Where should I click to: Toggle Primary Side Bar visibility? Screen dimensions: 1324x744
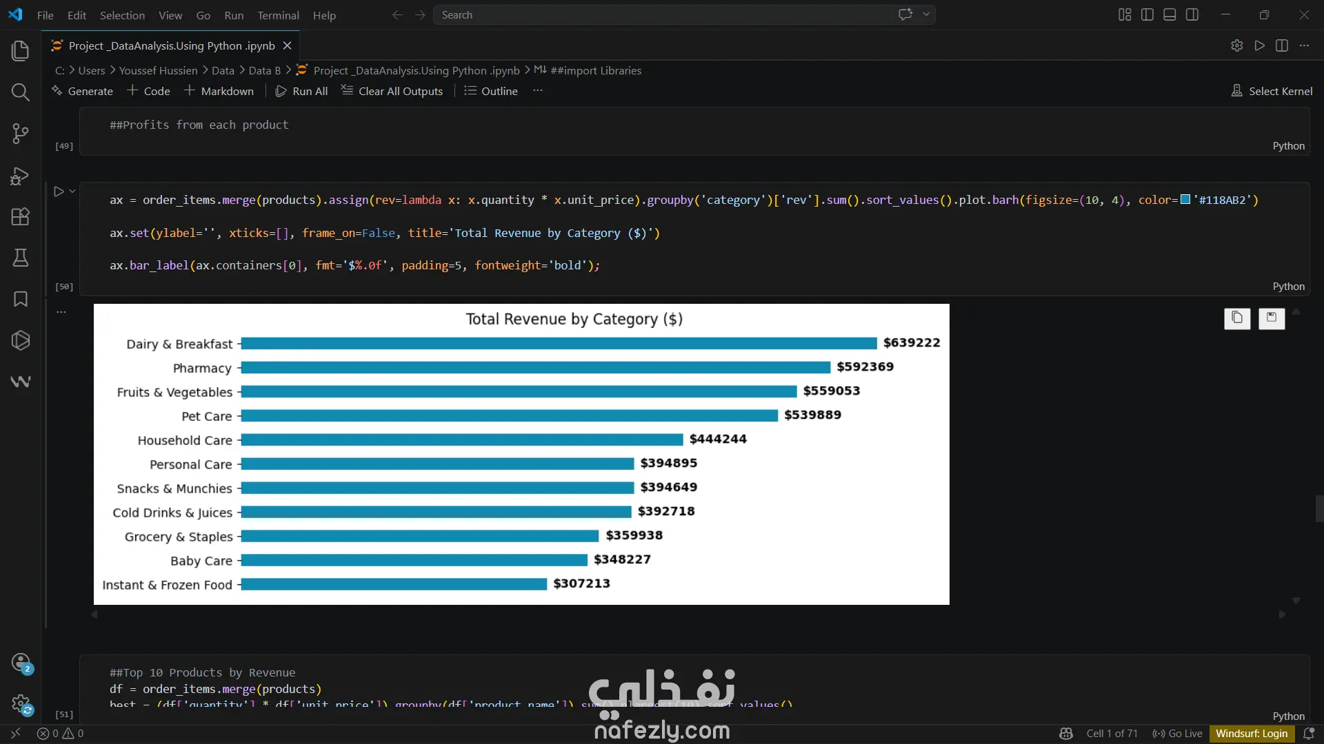[1147, 14]
